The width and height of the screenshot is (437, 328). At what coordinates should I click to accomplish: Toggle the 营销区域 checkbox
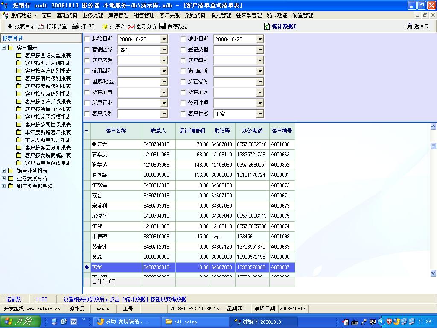click(x=87, y=50)
